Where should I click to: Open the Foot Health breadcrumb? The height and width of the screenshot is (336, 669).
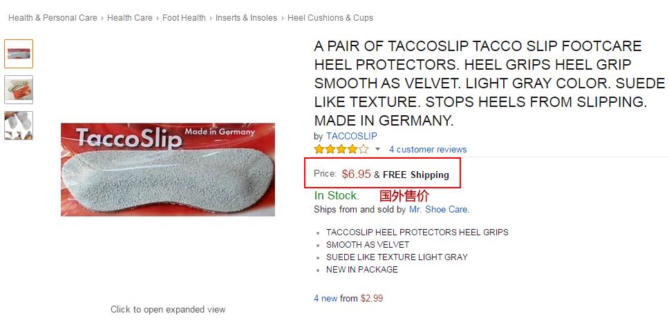coord(184,18)
